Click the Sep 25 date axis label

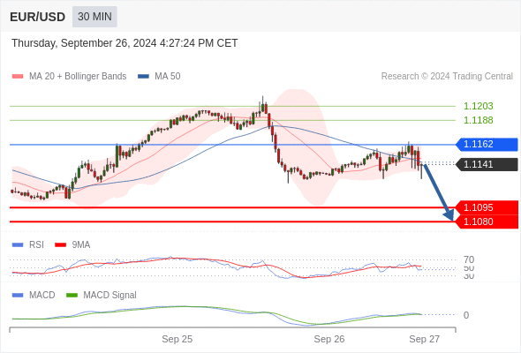pos(177,339)
